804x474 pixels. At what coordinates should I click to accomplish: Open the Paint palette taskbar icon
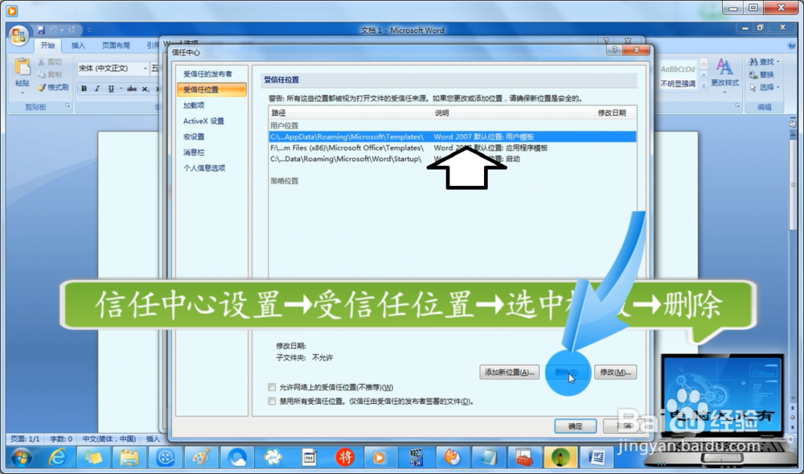pyautogui.click(x=200, y=458)
